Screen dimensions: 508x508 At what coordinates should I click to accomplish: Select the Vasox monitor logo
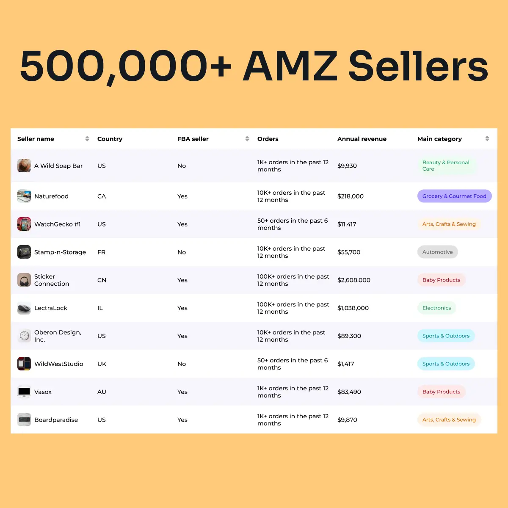pos(24,392)
